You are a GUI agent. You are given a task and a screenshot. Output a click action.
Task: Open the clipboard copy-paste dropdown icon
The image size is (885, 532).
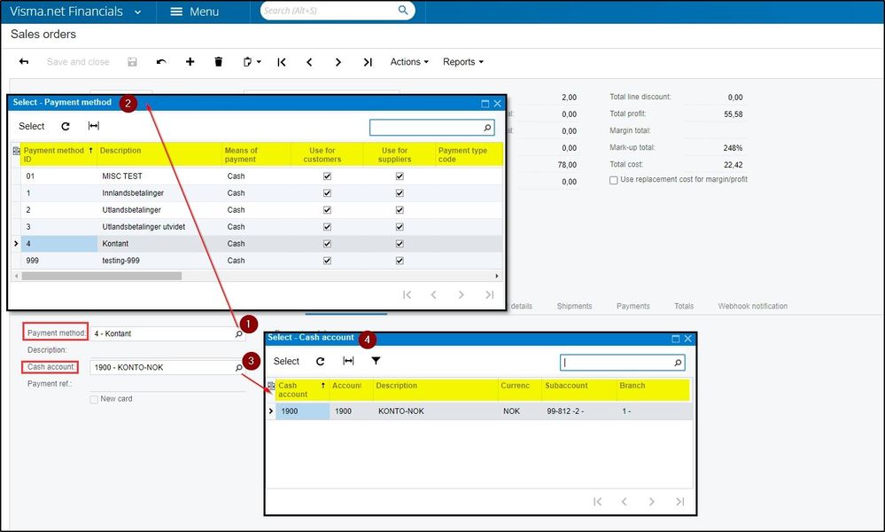pos(252,61)
